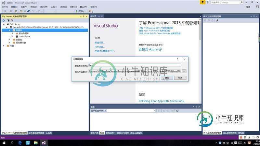Click the New Project toolbar icon
Screen dimensions: 260x146
point(16,11)
